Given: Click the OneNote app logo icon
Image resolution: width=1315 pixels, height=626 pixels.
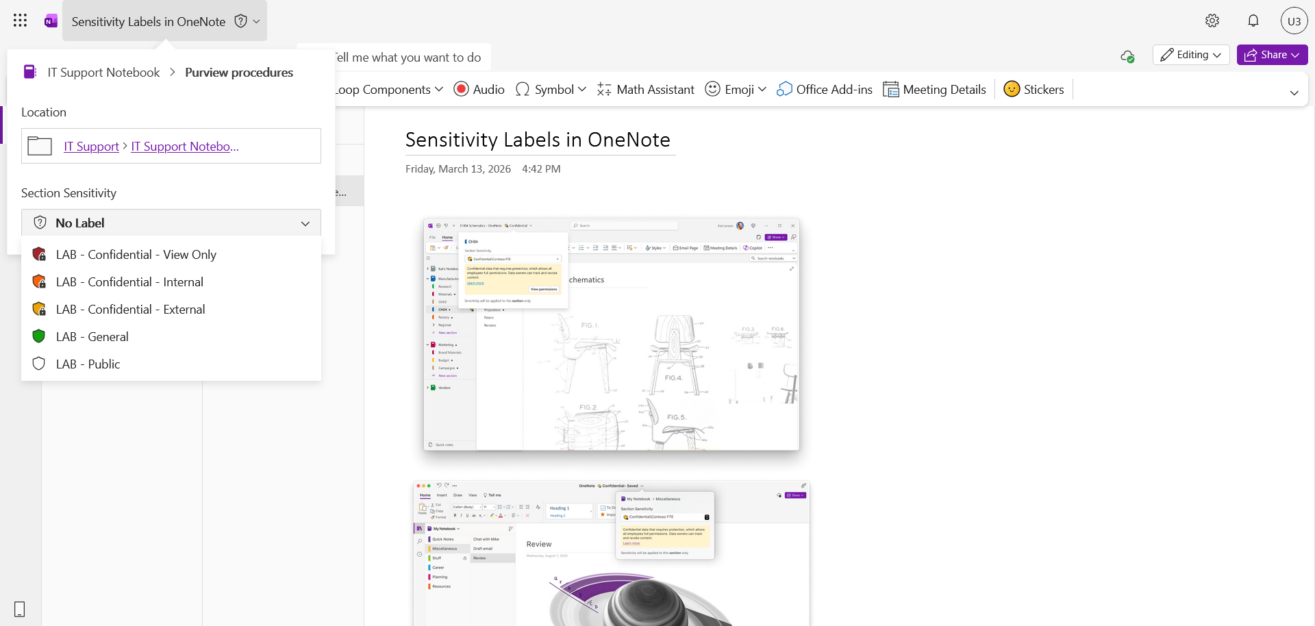Looking at the screenshot, I should [x=51, y=21].
